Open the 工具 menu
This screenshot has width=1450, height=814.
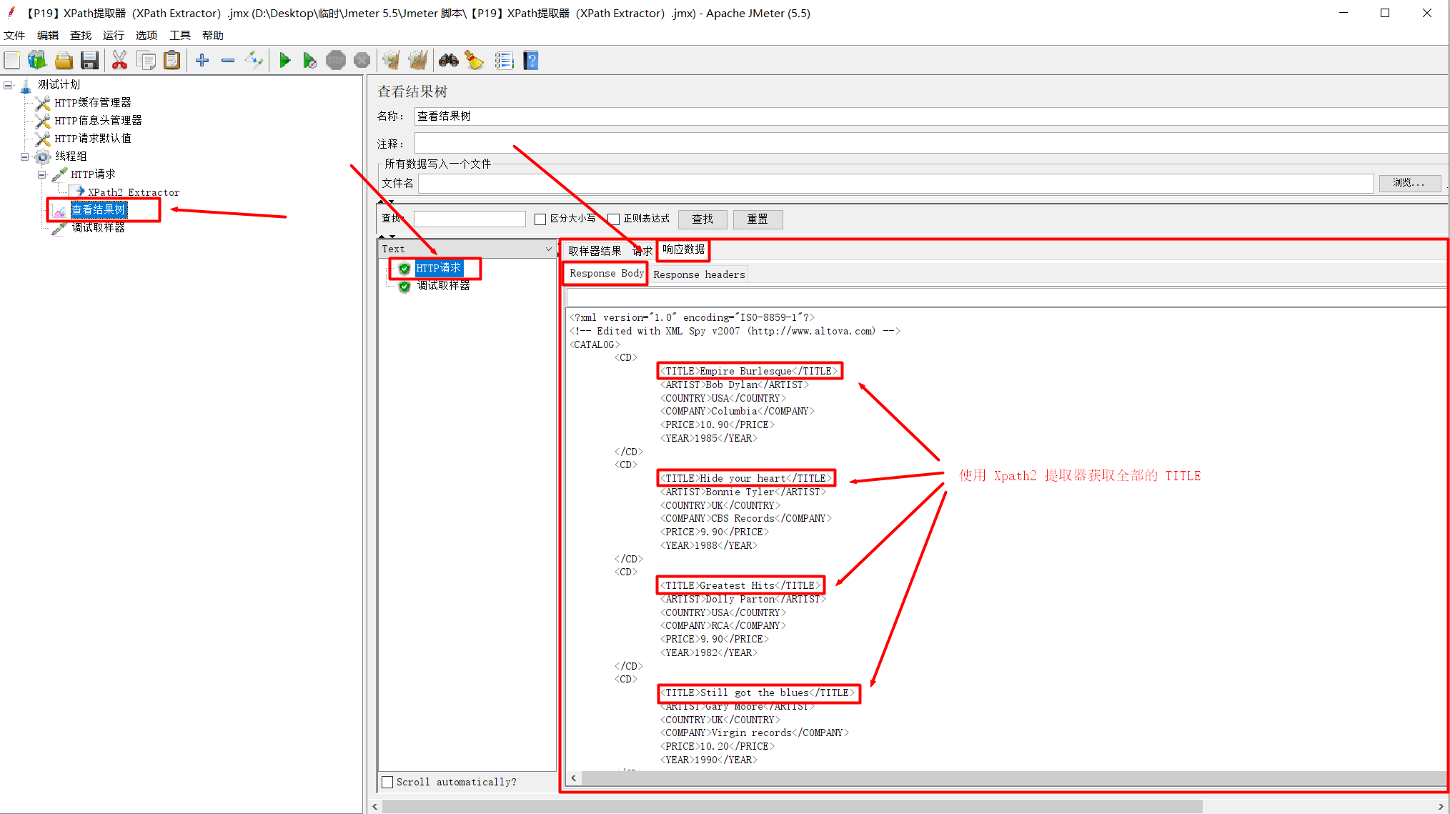(x=180, y=35)
